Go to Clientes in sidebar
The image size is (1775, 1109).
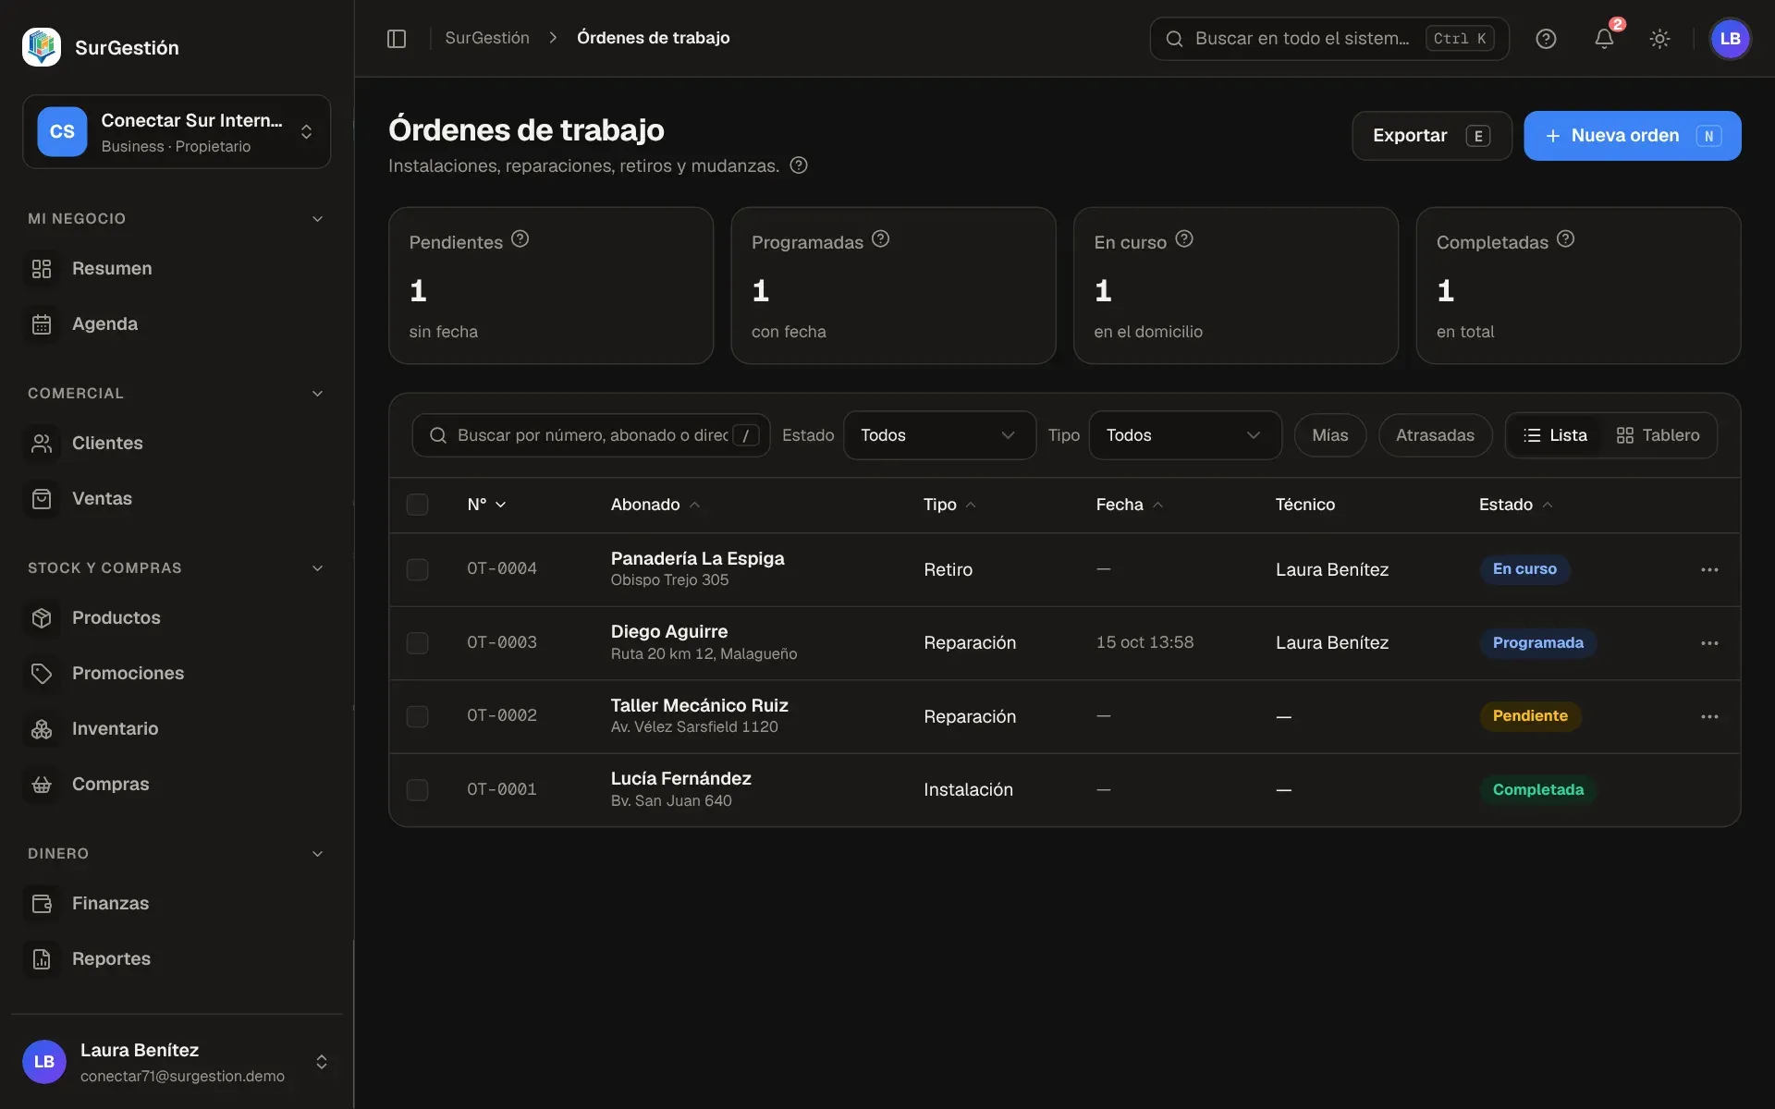click(x=176, y=444)
